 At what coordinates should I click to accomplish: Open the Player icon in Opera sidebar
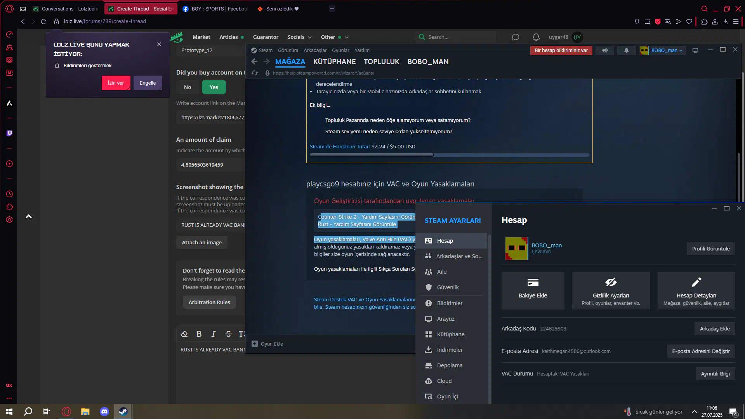pos(10,164)
